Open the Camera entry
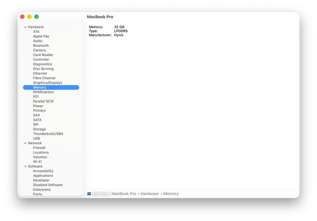The height and width of the screenshot is (221, 317). pos(39,50)
